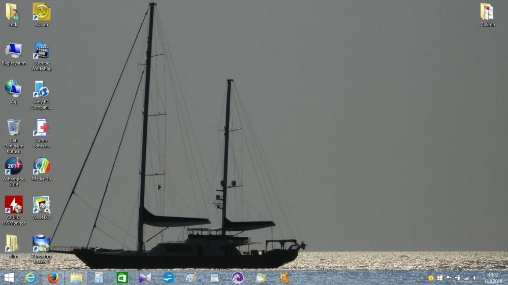Select the Media Go desktop icon
The image size is (508, 285).
click(41, 166)
